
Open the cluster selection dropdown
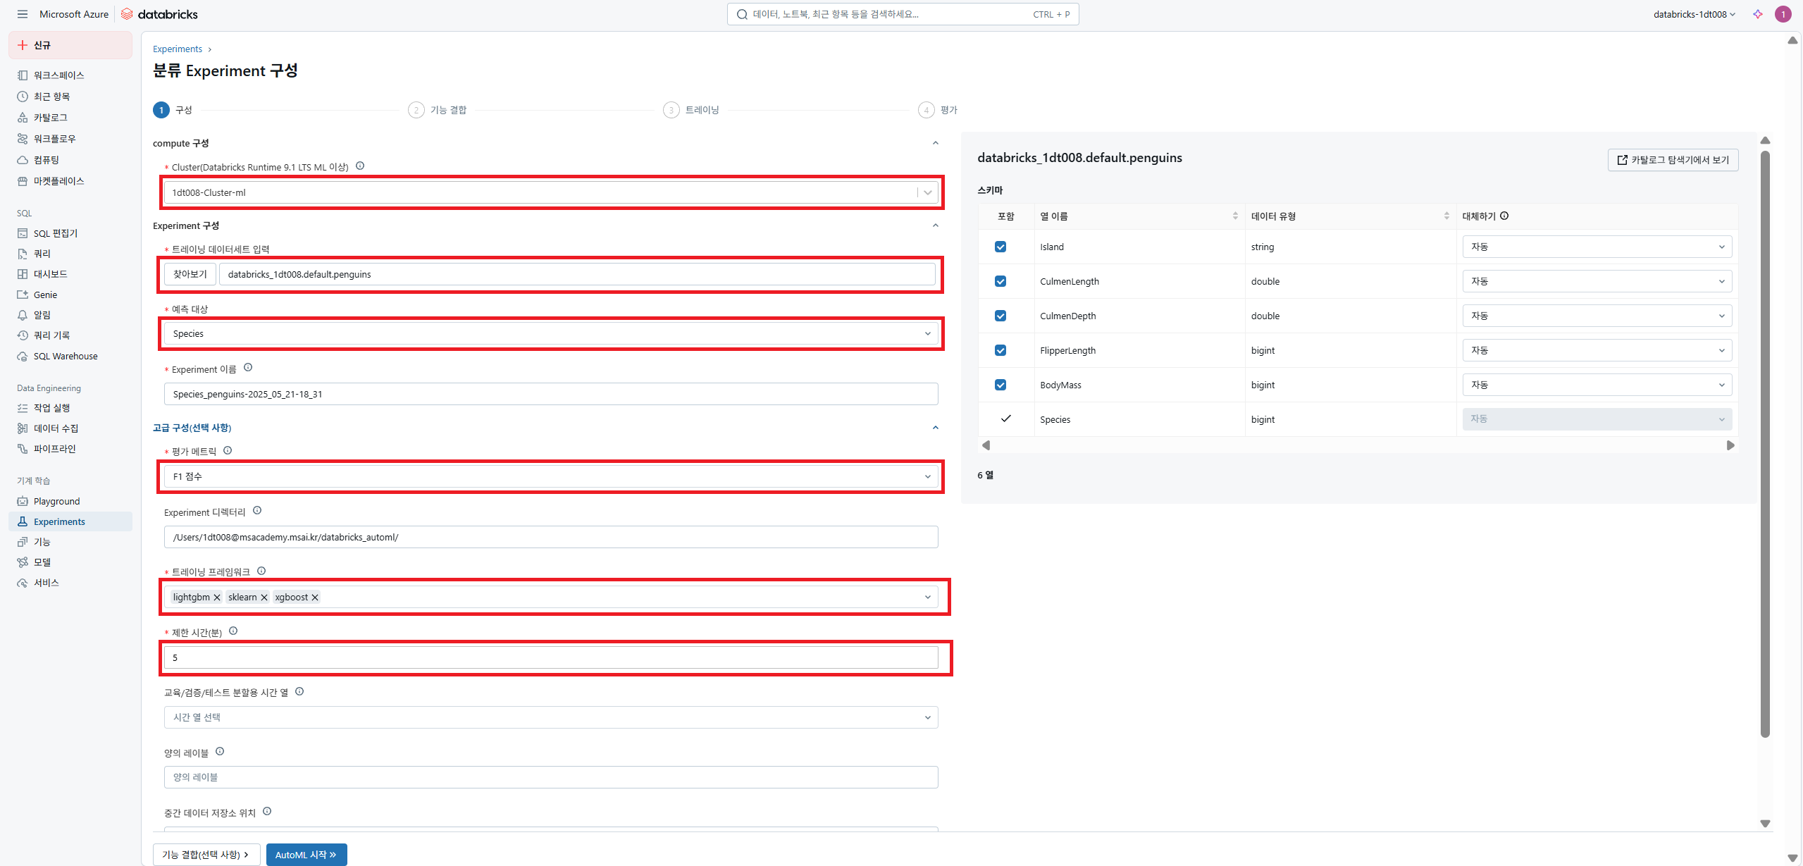551,192
